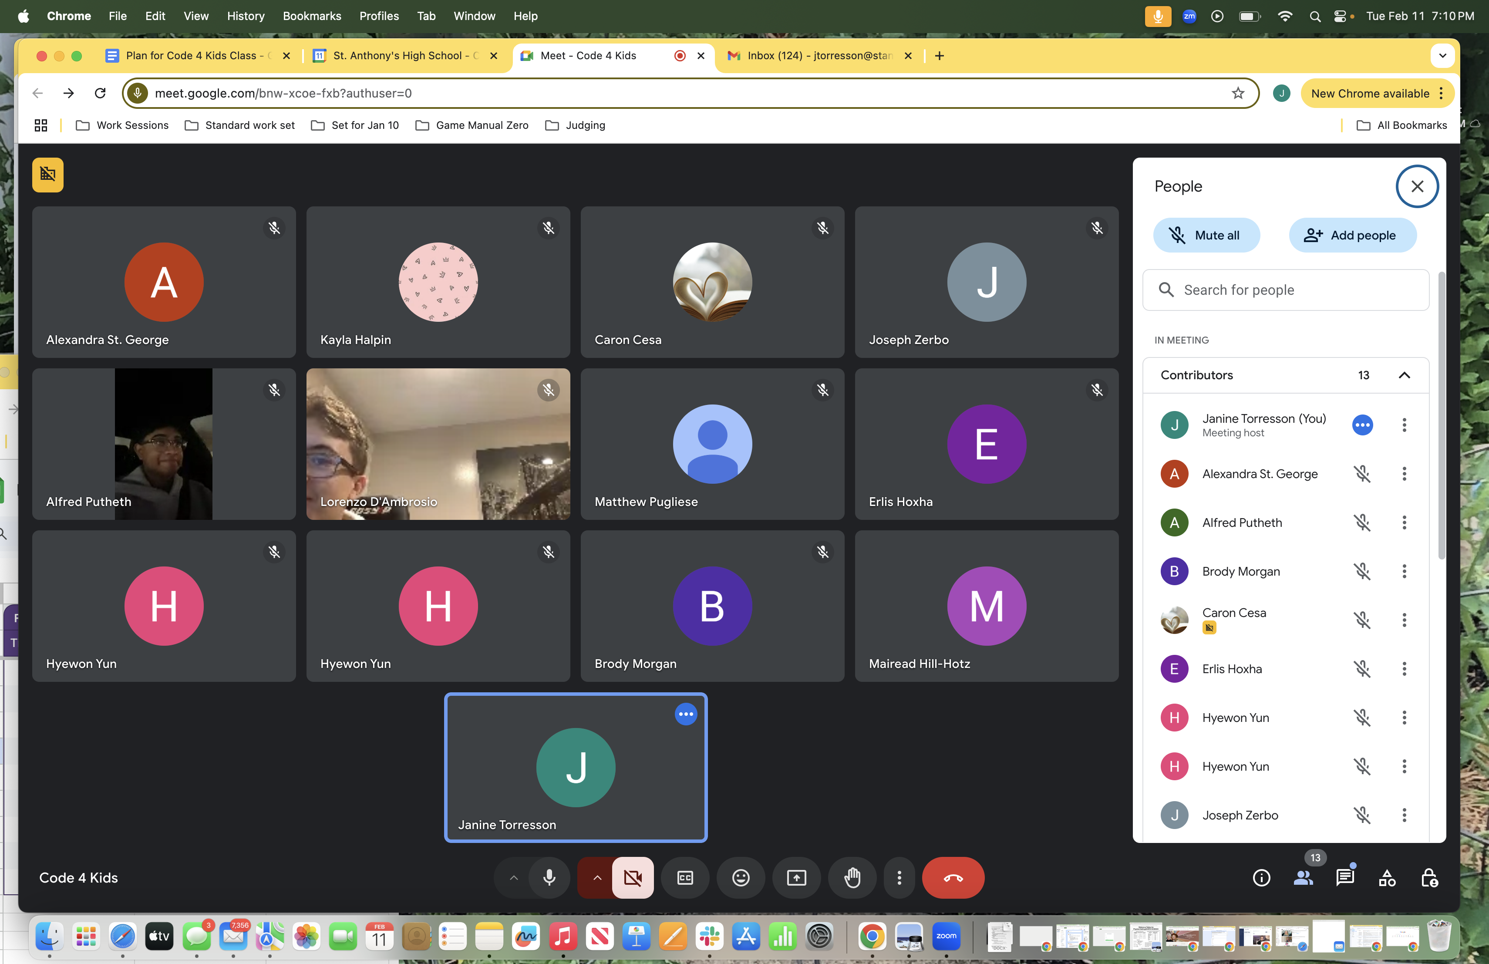Click the raise hand icon
The width and height of the screenshot is (1489, 964).
coord(852,878)
